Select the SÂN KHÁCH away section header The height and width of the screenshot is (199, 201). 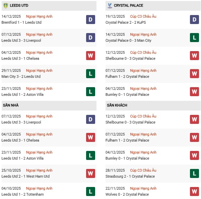point(117,106)
